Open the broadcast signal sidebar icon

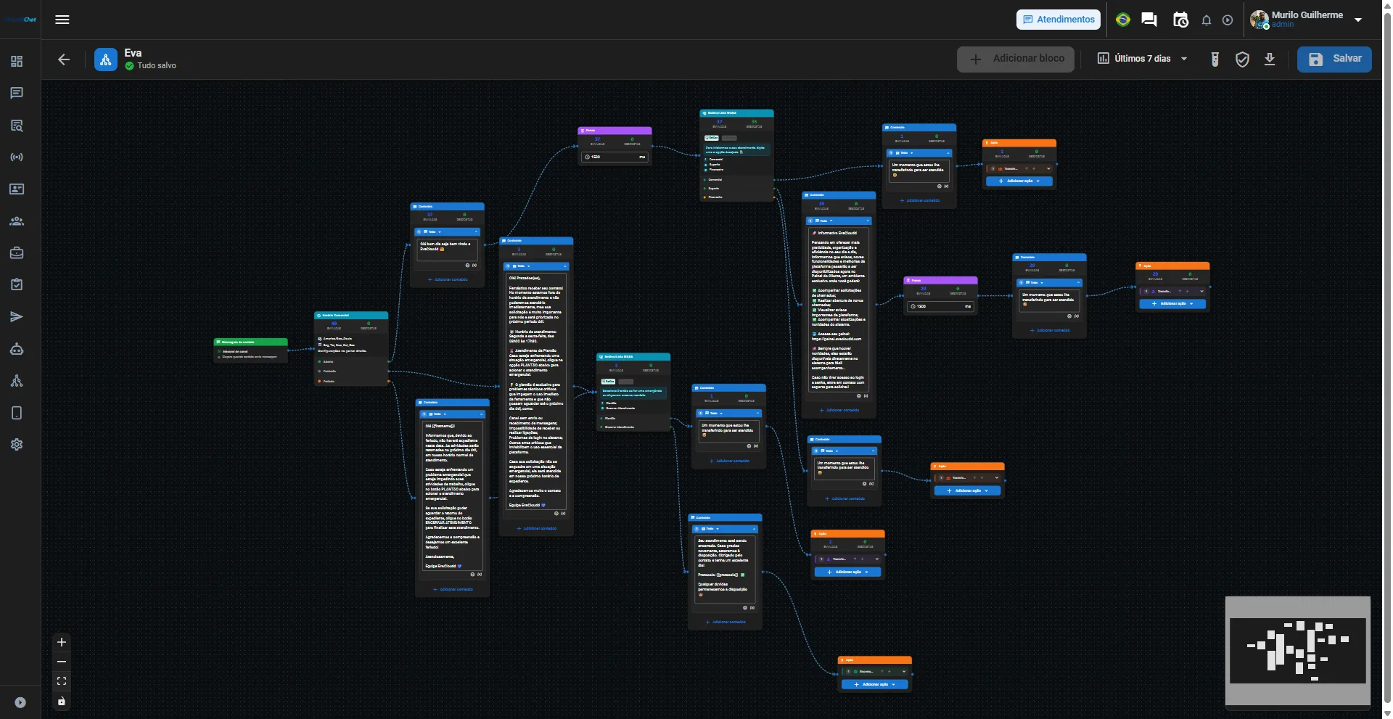click(17, 157)
